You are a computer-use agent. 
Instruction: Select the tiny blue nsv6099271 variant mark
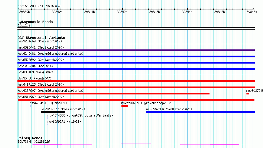point(48,124)
